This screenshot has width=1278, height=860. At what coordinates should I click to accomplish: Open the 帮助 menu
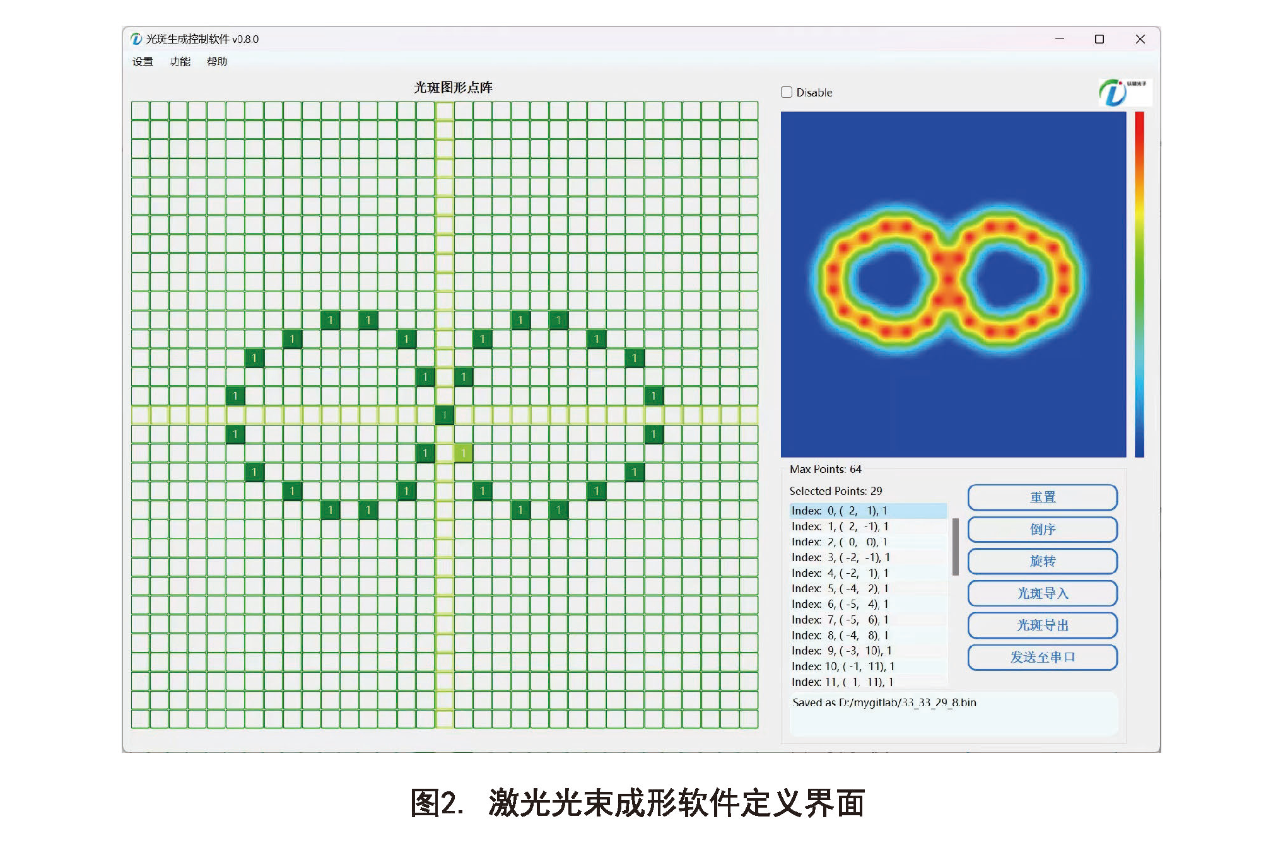[216, 62]
